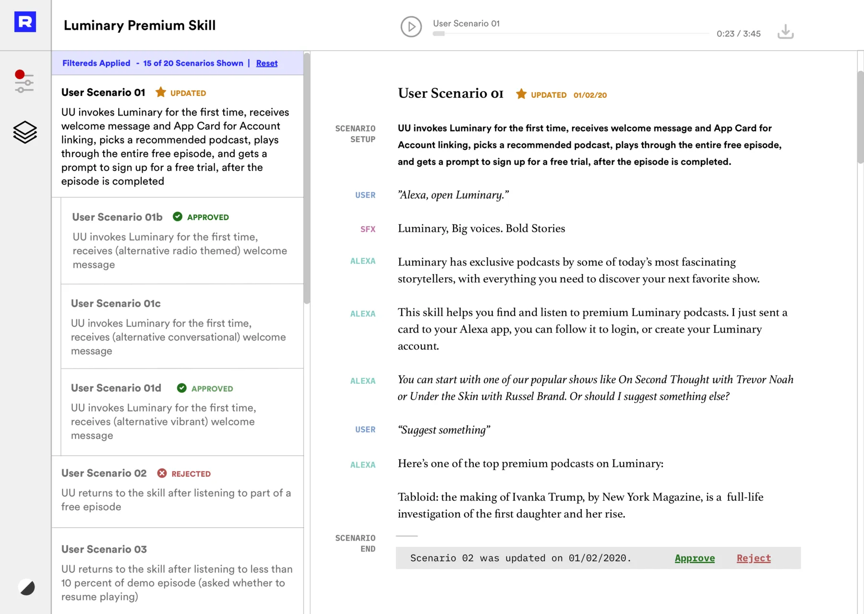Screen dimensions: 864x614
Task: Open User Scenario 01b from the list
Action: (182, 241)
